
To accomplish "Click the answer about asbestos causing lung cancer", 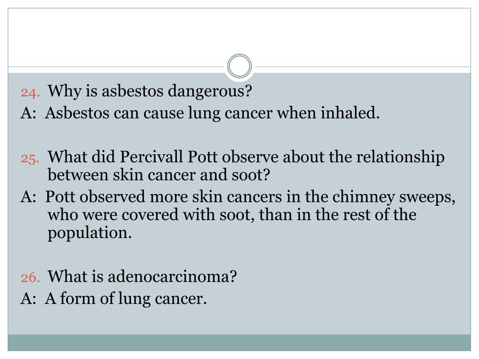I will [x=212, y=113].
